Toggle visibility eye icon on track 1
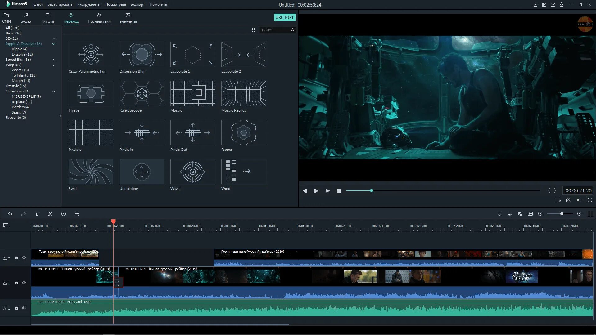This screenshot has height=335, width=596. pos(23,283)
